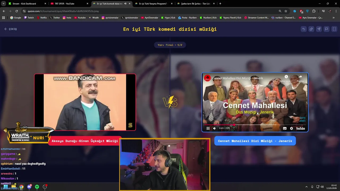Open the apps grid in bookmarks bar
The width and height of the screenshot is (340, 191).
click(3, 18)
